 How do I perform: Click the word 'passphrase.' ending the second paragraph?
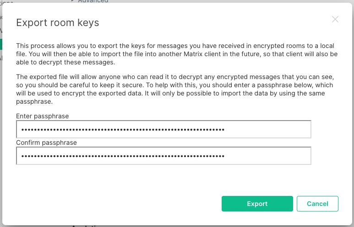point(34,101)
